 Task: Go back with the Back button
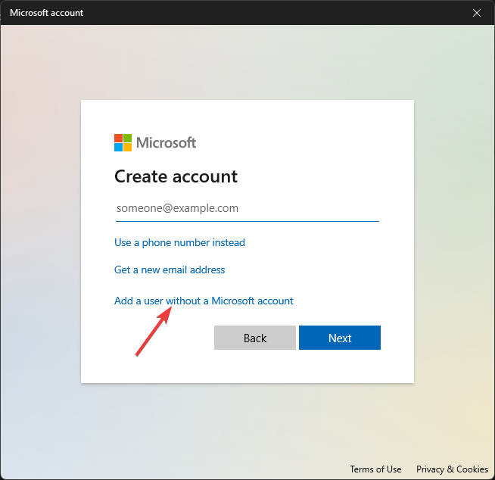click(255, 338)
